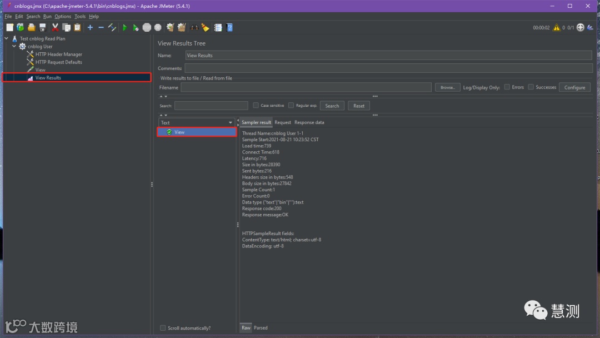The height and width of the screenshot is (338, 600).
Task: Enable the Errors only checkbox
Action: point(507,87)
